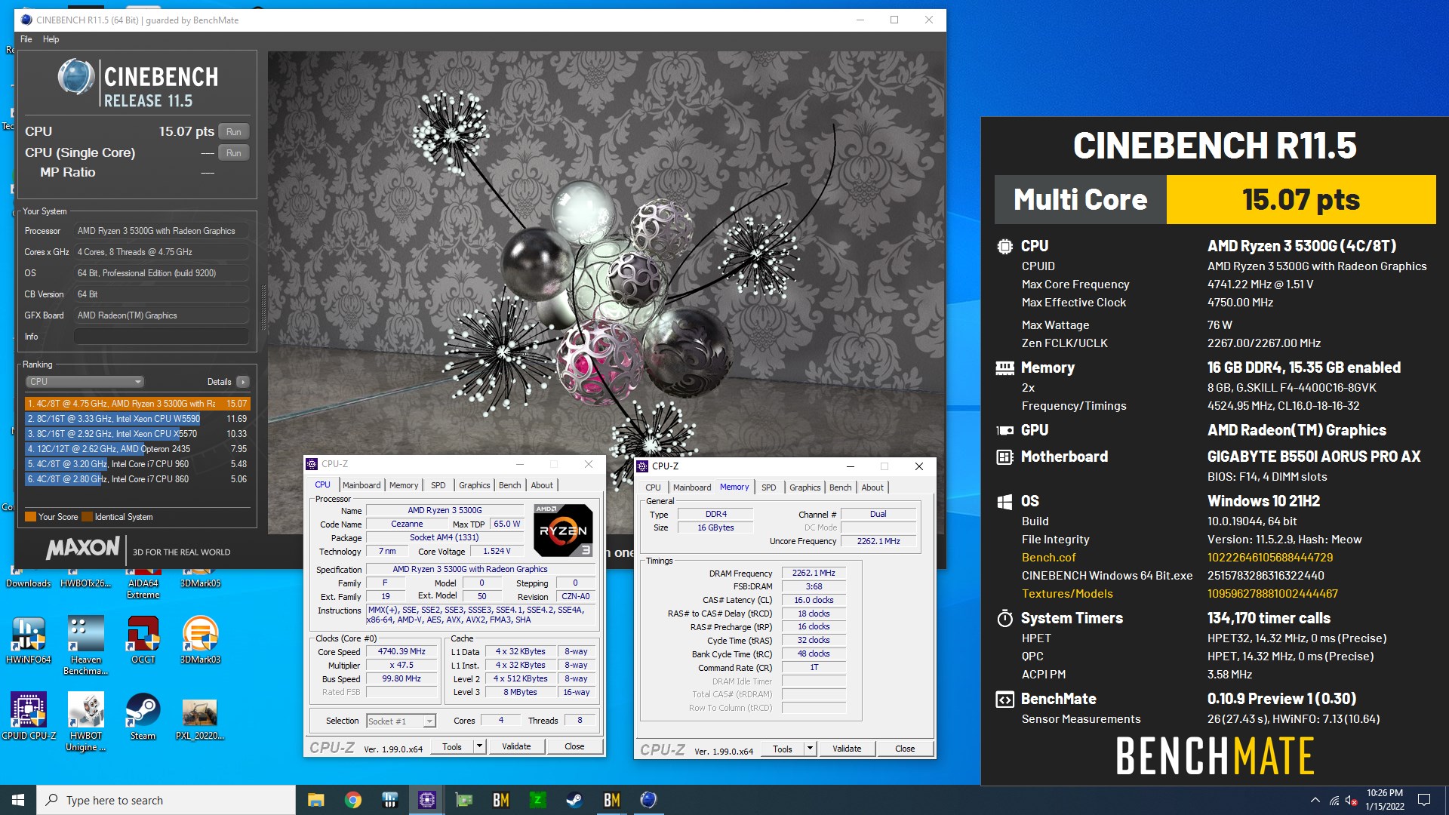Image resolution: width=1449 pixels, height=815 pixels.
Task: Expand Tools dropdown arrow in right CPU-Z
Action: [810, 749]
